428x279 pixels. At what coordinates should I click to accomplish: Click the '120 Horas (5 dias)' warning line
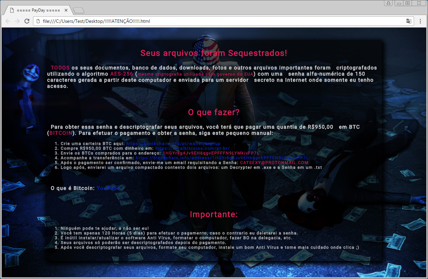coord(179,233)
